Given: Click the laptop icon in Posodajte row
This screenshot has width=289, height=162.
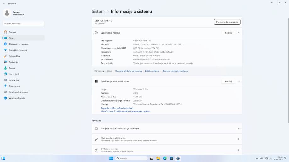Looking at the screenshot, I should pos(96,128).
